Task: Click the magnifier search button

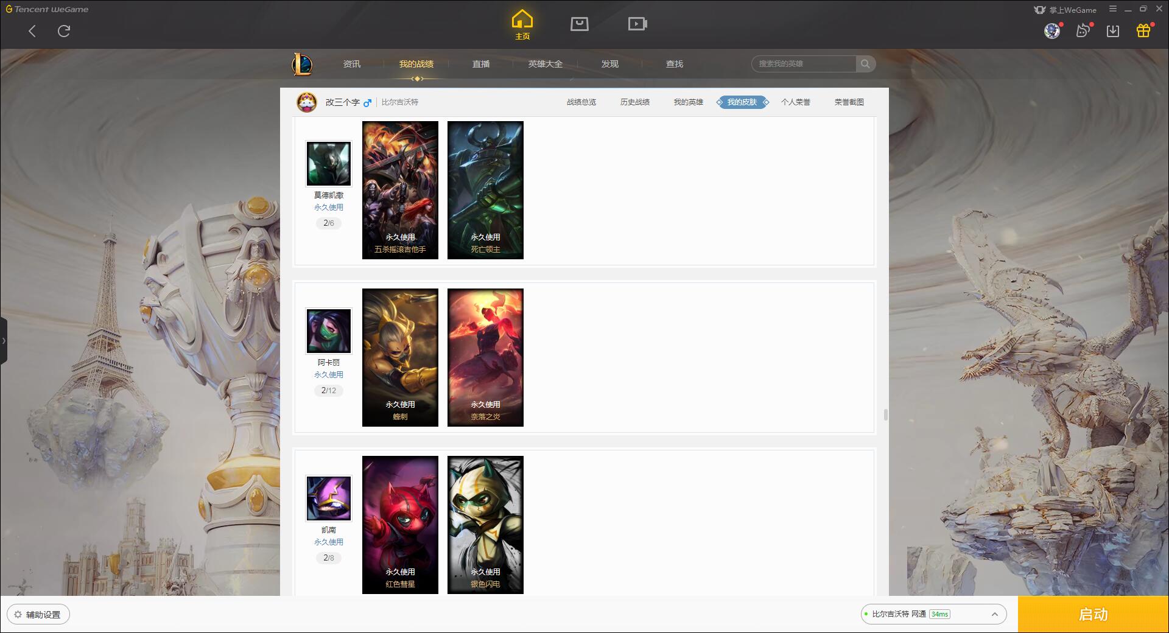Action: tap(865, 64)
